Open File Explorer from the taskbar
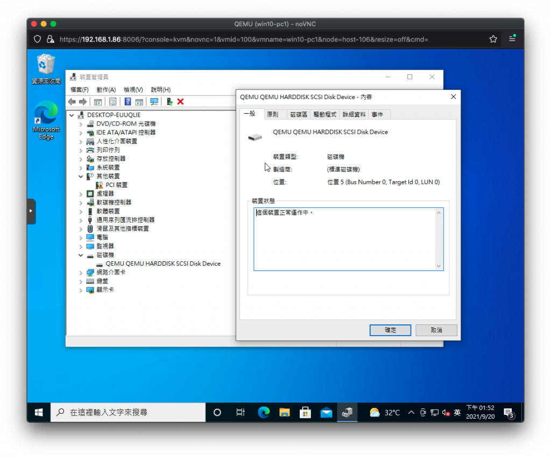Image resolution: width=551 pixels, height=458 pixels. coord(284,412)
